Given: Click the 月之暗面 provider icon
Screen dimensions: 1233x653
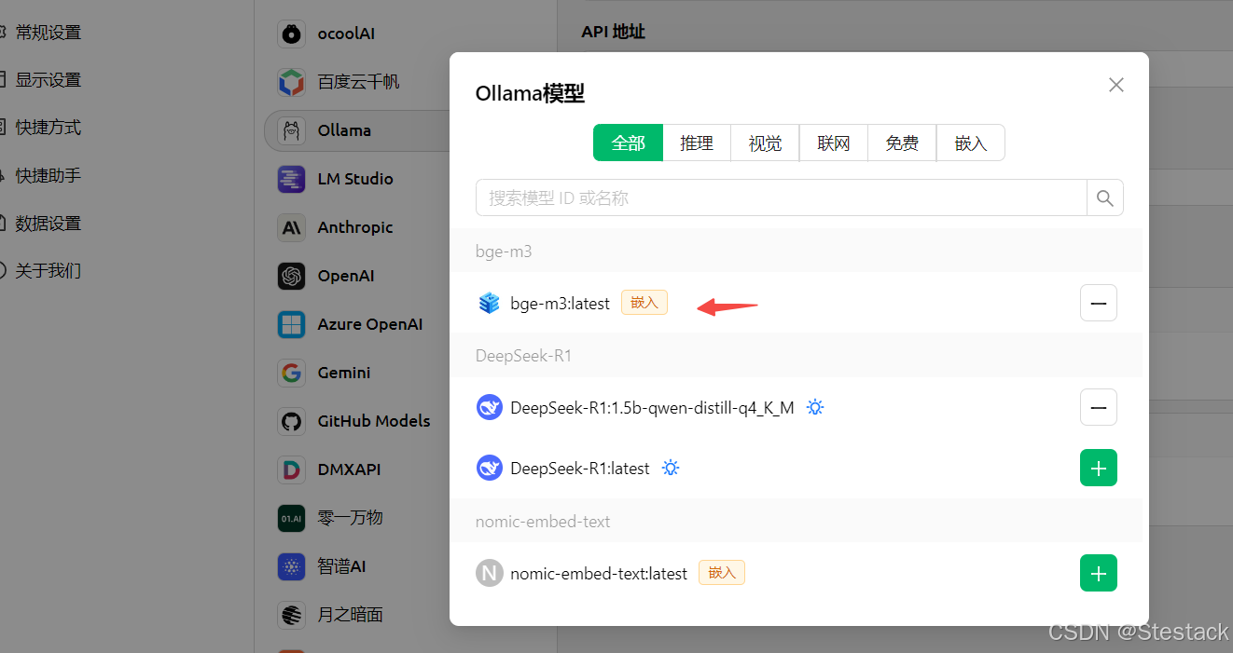Looking at the screenshot, I should (291, 615).
